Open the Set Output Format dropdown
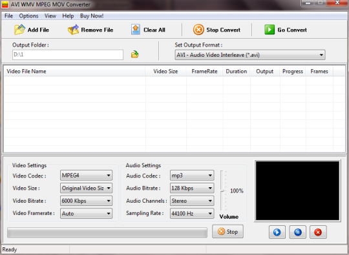The height and width of the screenshot is (255, 349). tap(250, 55)
